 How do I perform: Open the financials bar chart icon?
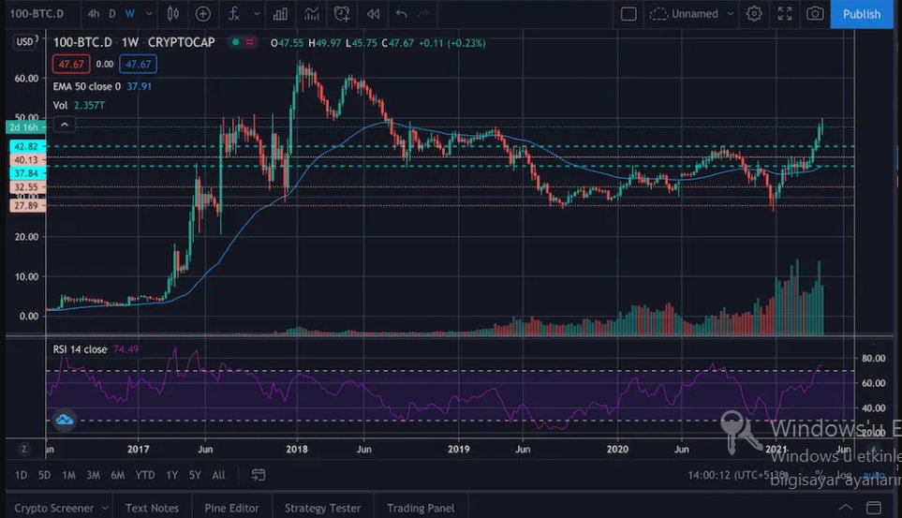(280, 14)
